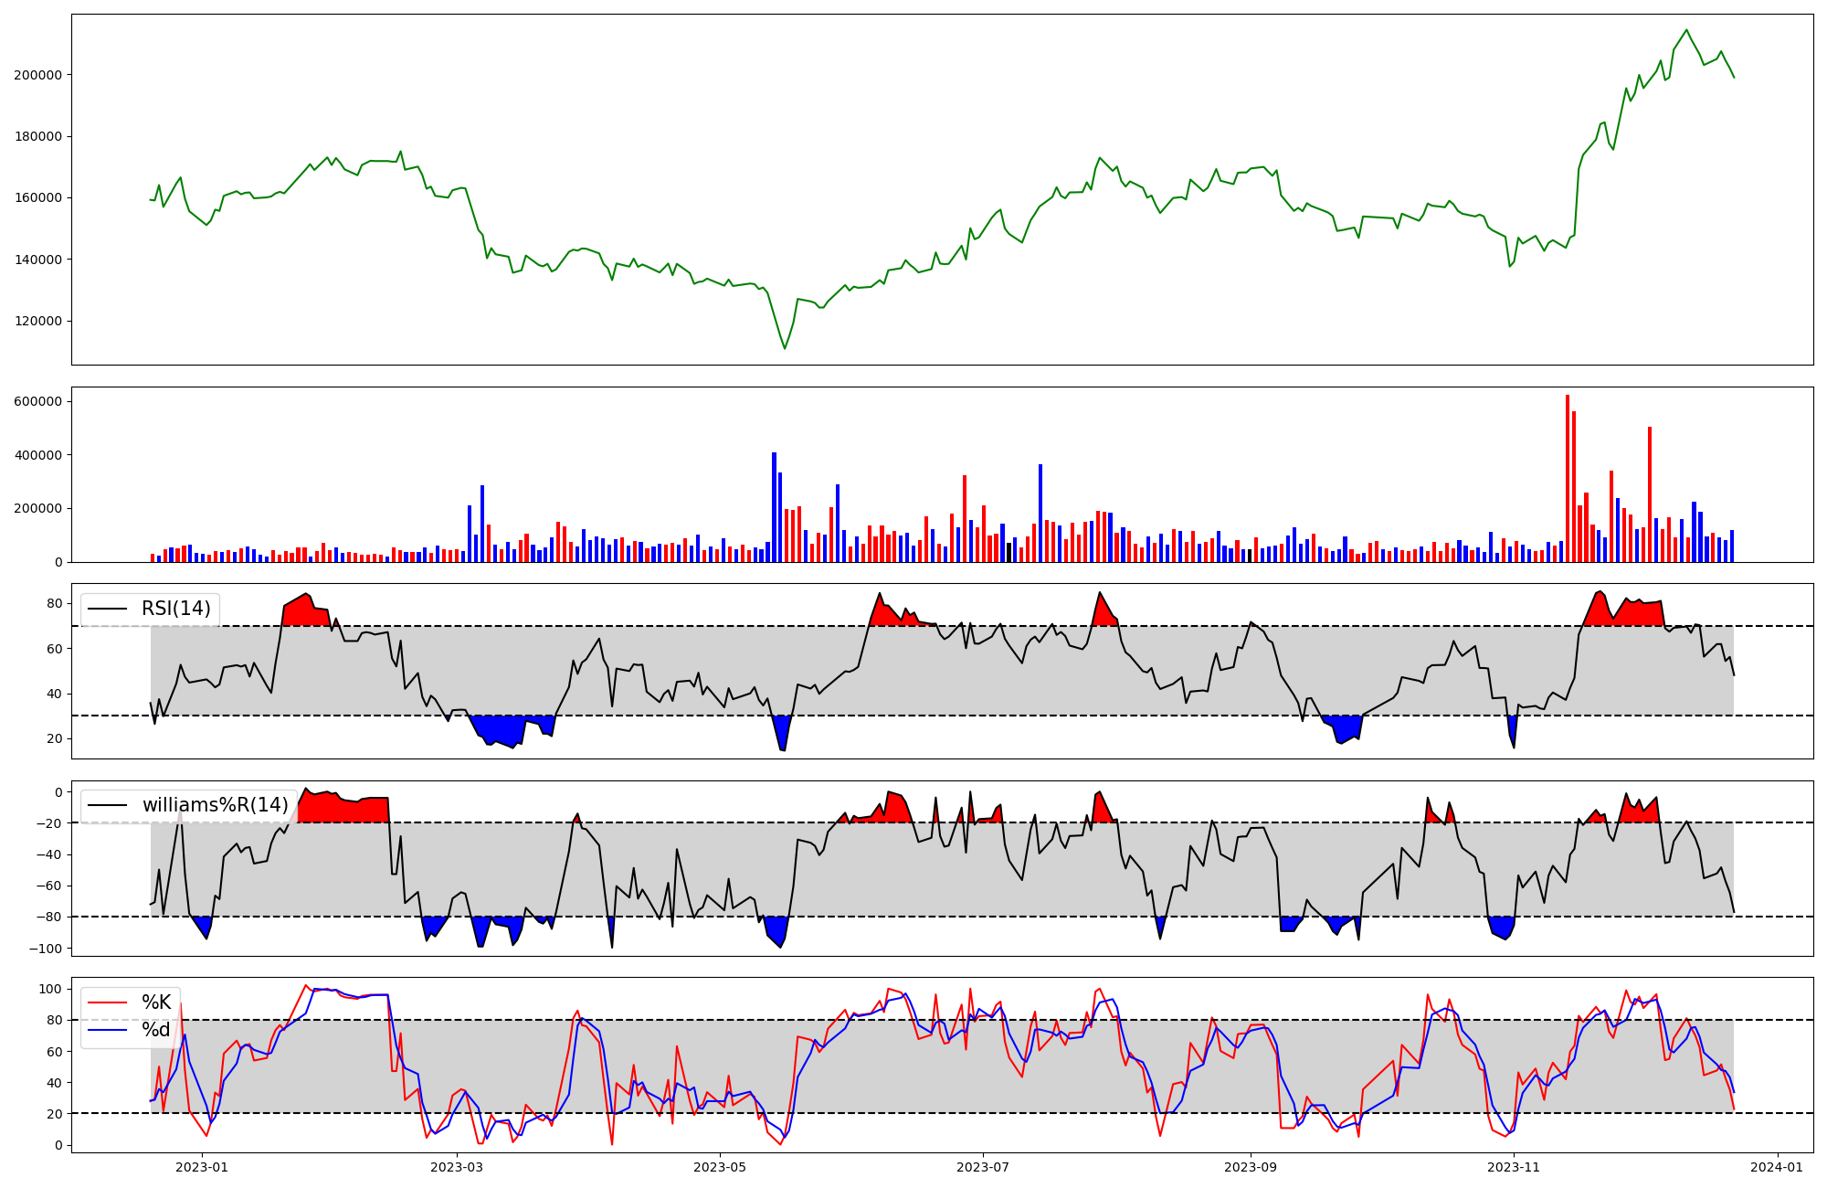Click the 2024-01 x-axis date label
Image resolution: width=1827 pixels, height=1188 pixels.
[1778, 1167]
